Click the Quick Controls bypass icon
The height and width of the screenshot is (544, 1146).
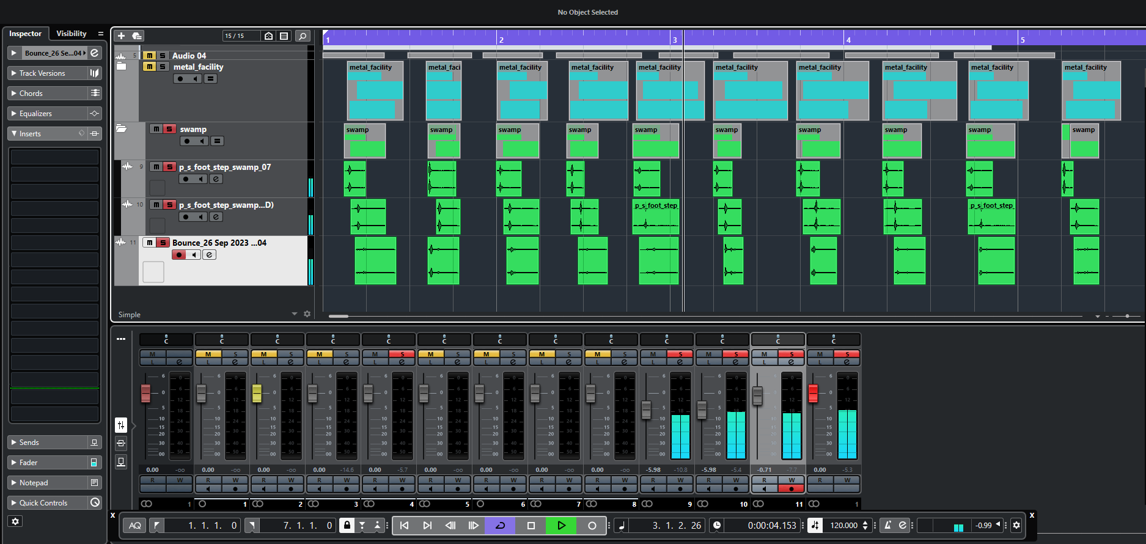95,502
